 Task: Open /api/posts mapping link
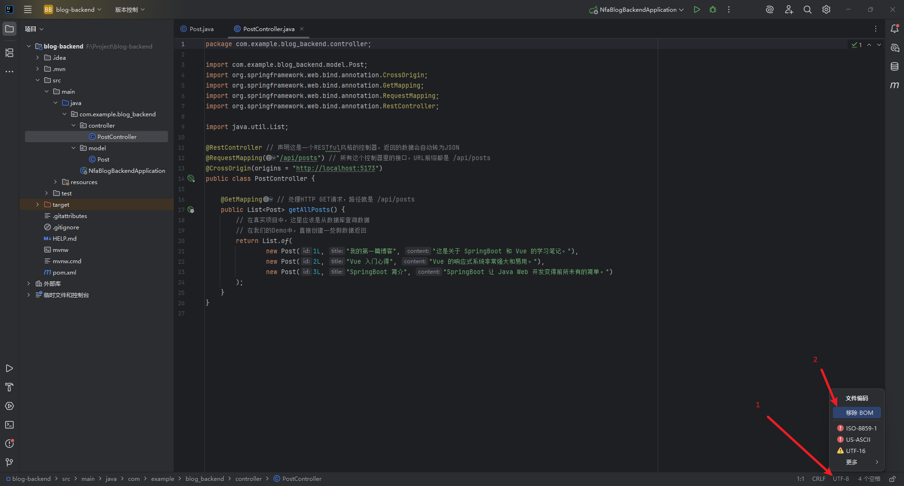coord(299,158)
